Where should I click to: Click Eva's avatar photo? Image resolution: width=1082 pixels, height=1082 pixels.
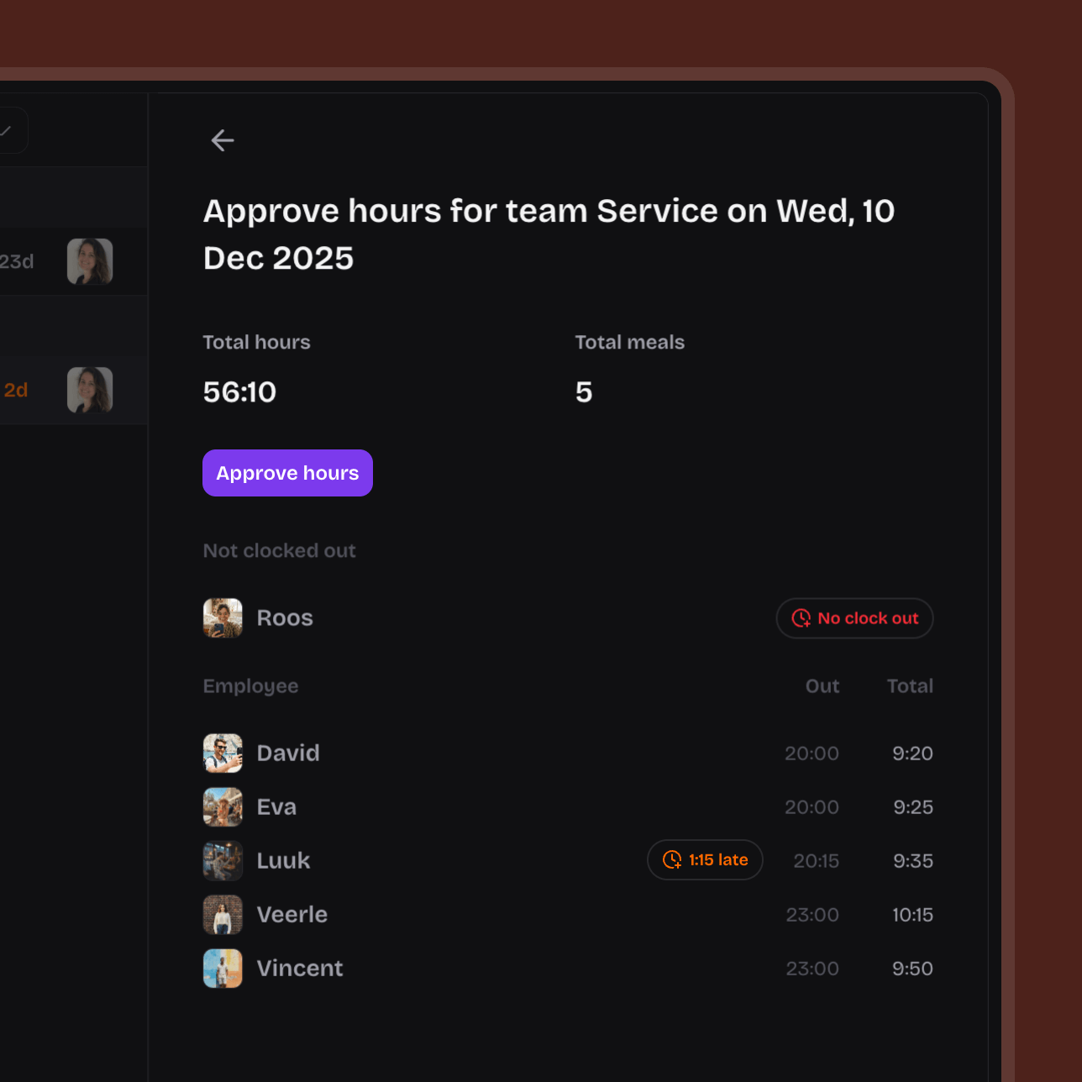223,807
